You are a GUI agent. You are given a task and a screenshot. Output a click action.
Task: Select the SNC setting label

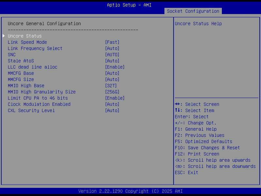12,55
